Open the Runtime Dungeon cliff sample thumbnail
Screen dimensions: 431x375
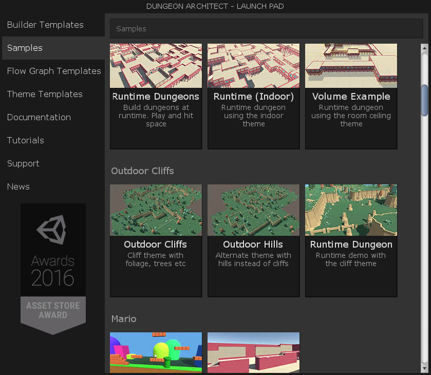[351, 210]
